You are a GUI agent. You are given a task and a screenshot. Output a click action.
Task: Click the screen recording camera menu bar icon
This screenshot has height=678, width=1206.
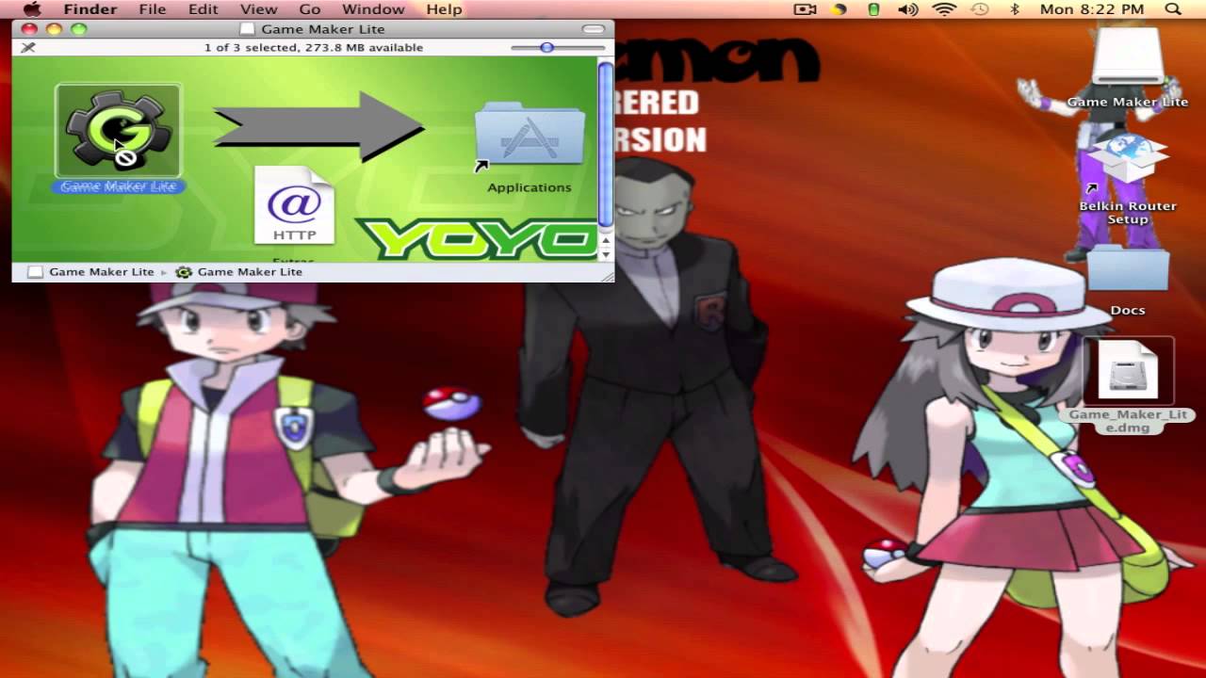(805, 9)
